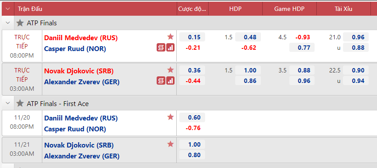Favorite the live Medvedev vs Ruud match star
Viewport: 377px width, 168px height.
(x=171, y=37)
